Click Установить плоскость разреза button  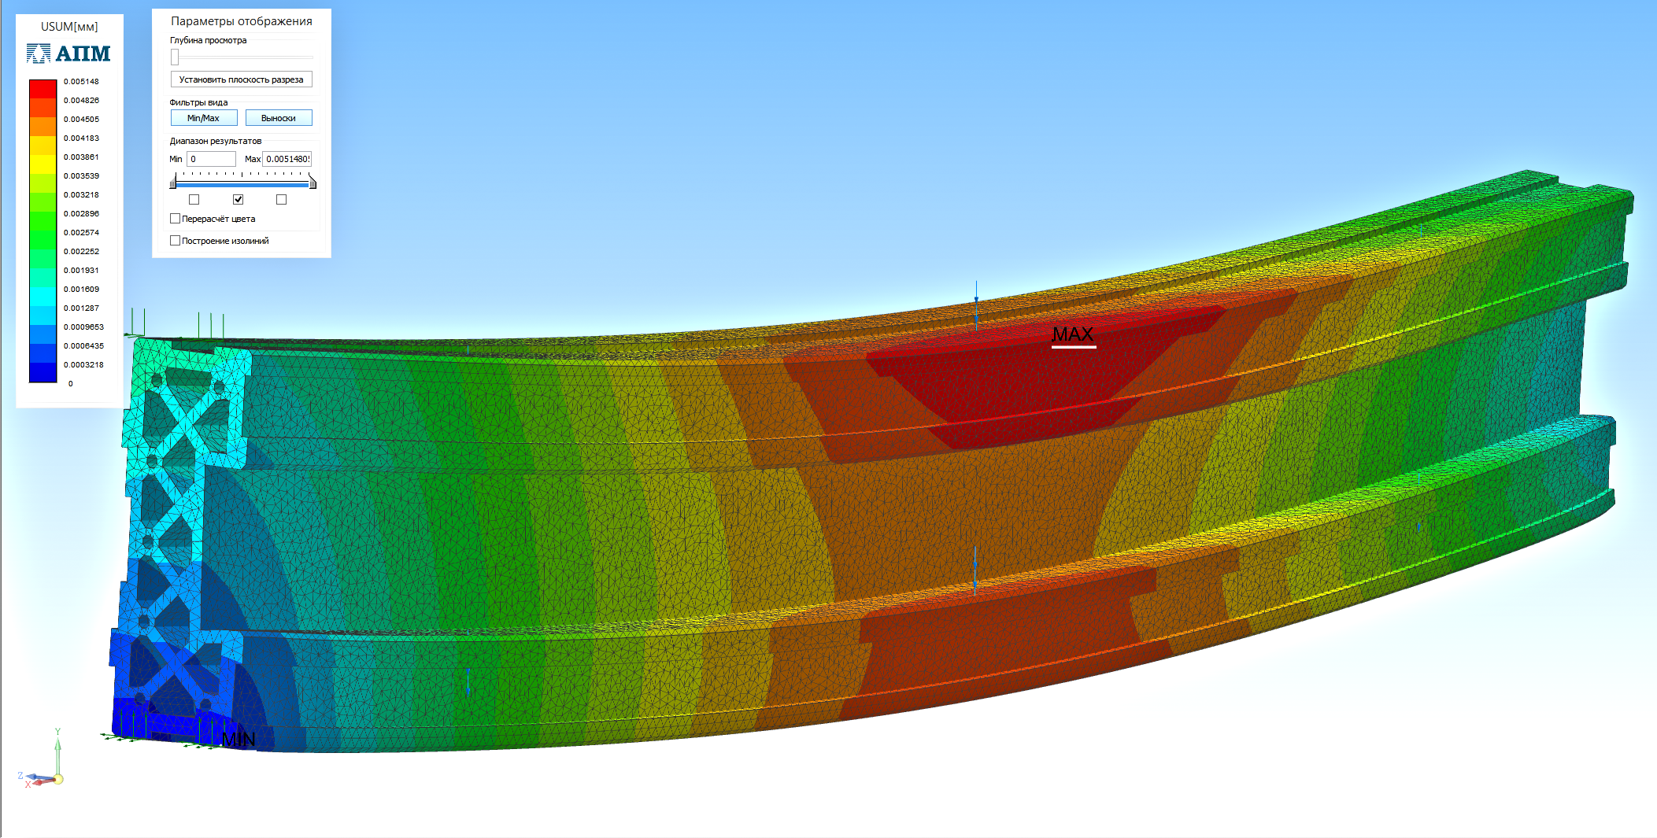tap(242, 79)
